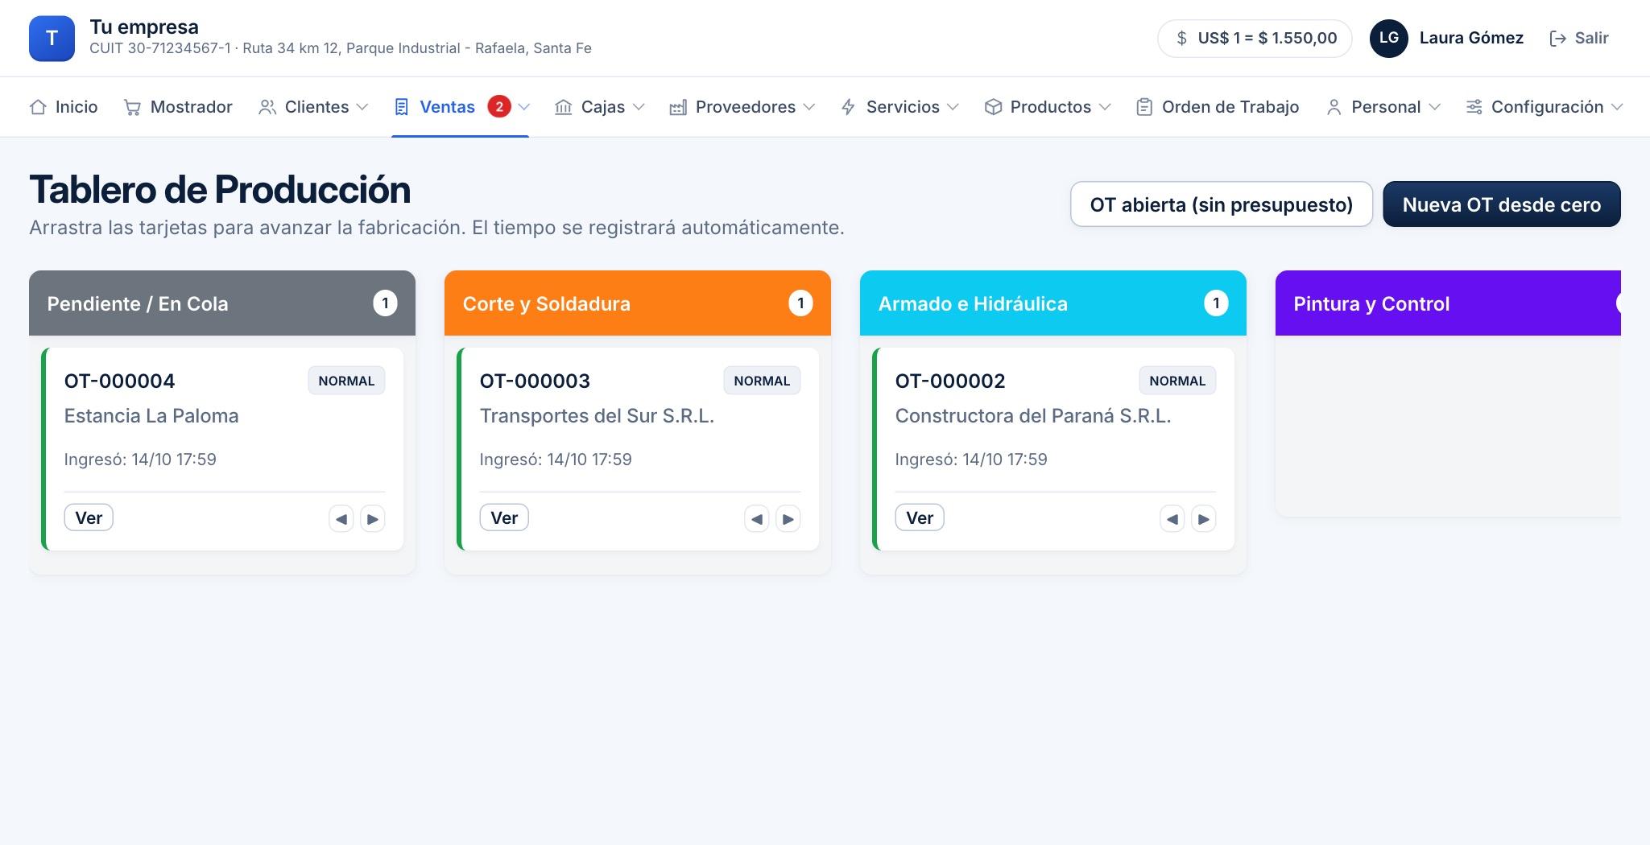
Task: Move OT-000004 forward with right arrow
Action: (x=373, y=519)
